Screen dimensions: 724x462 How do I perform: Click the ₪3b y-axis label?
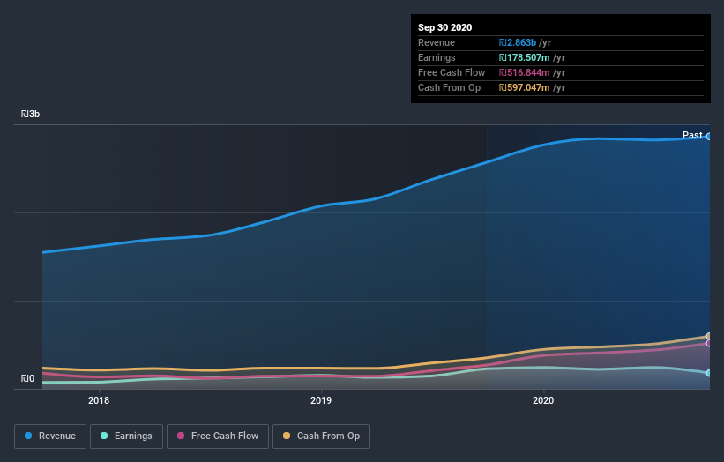pyautogui.click(x=31, y=114)
